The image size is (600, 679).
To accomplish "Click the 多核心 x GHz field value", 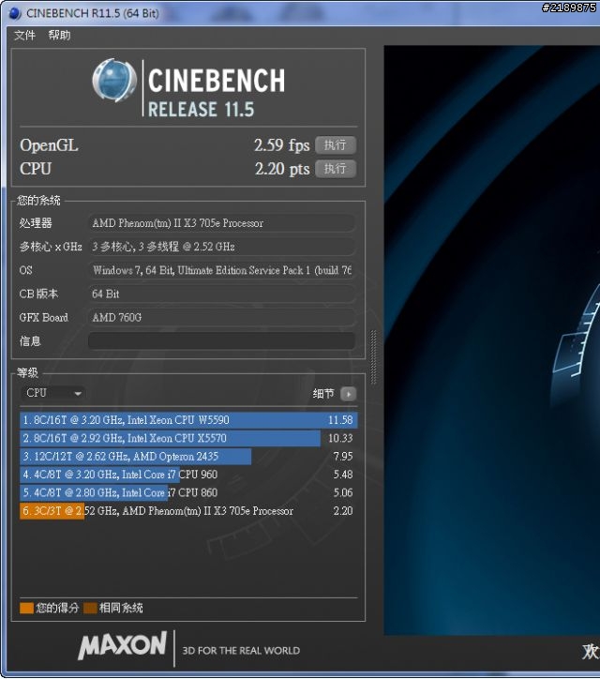I will pyautogui.click(x=221, y=247).
